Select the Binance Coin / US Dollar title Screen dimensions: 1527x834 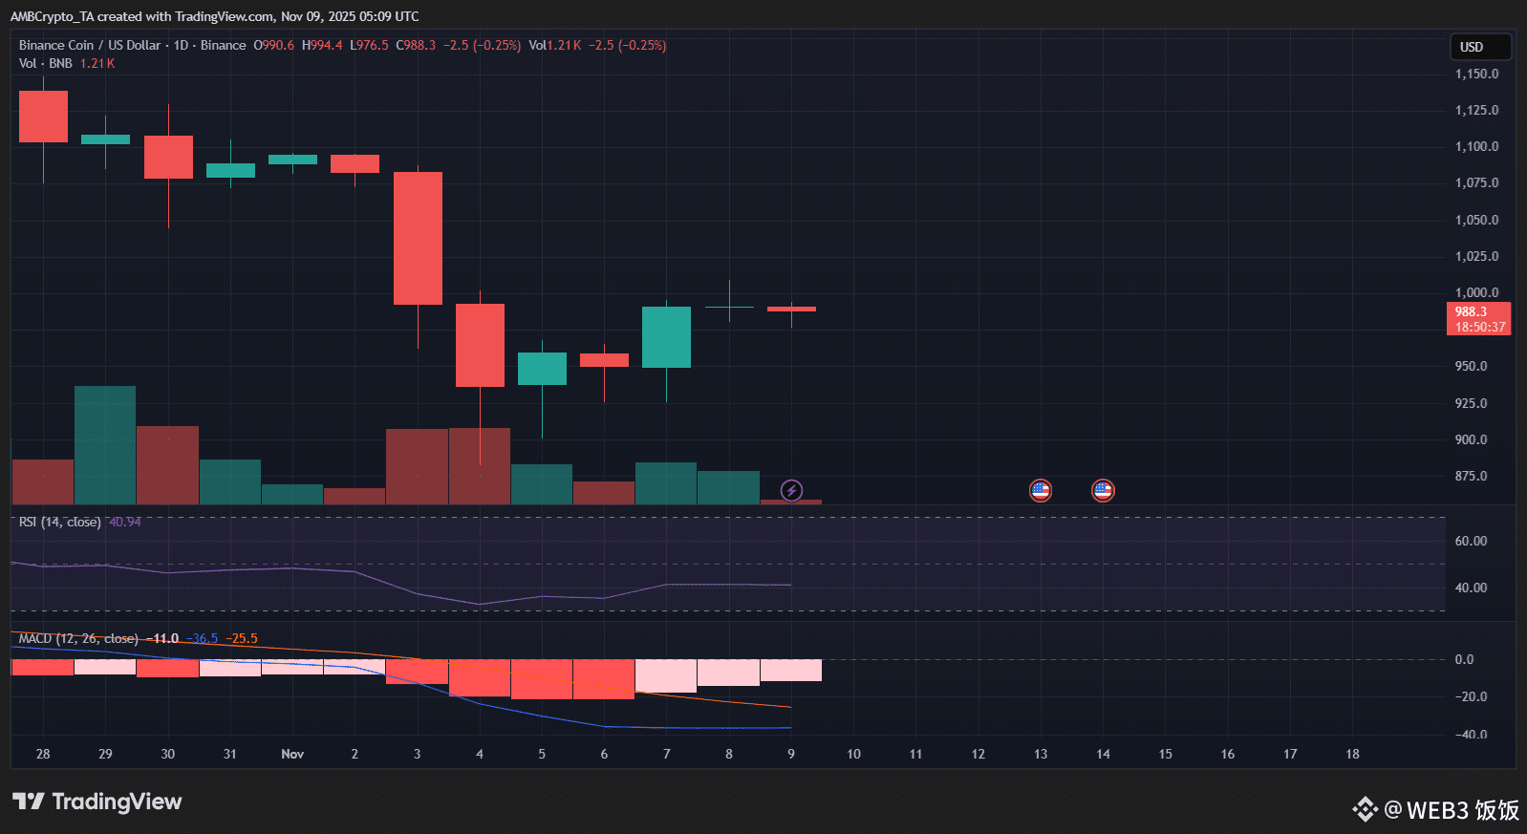(90, 45)
